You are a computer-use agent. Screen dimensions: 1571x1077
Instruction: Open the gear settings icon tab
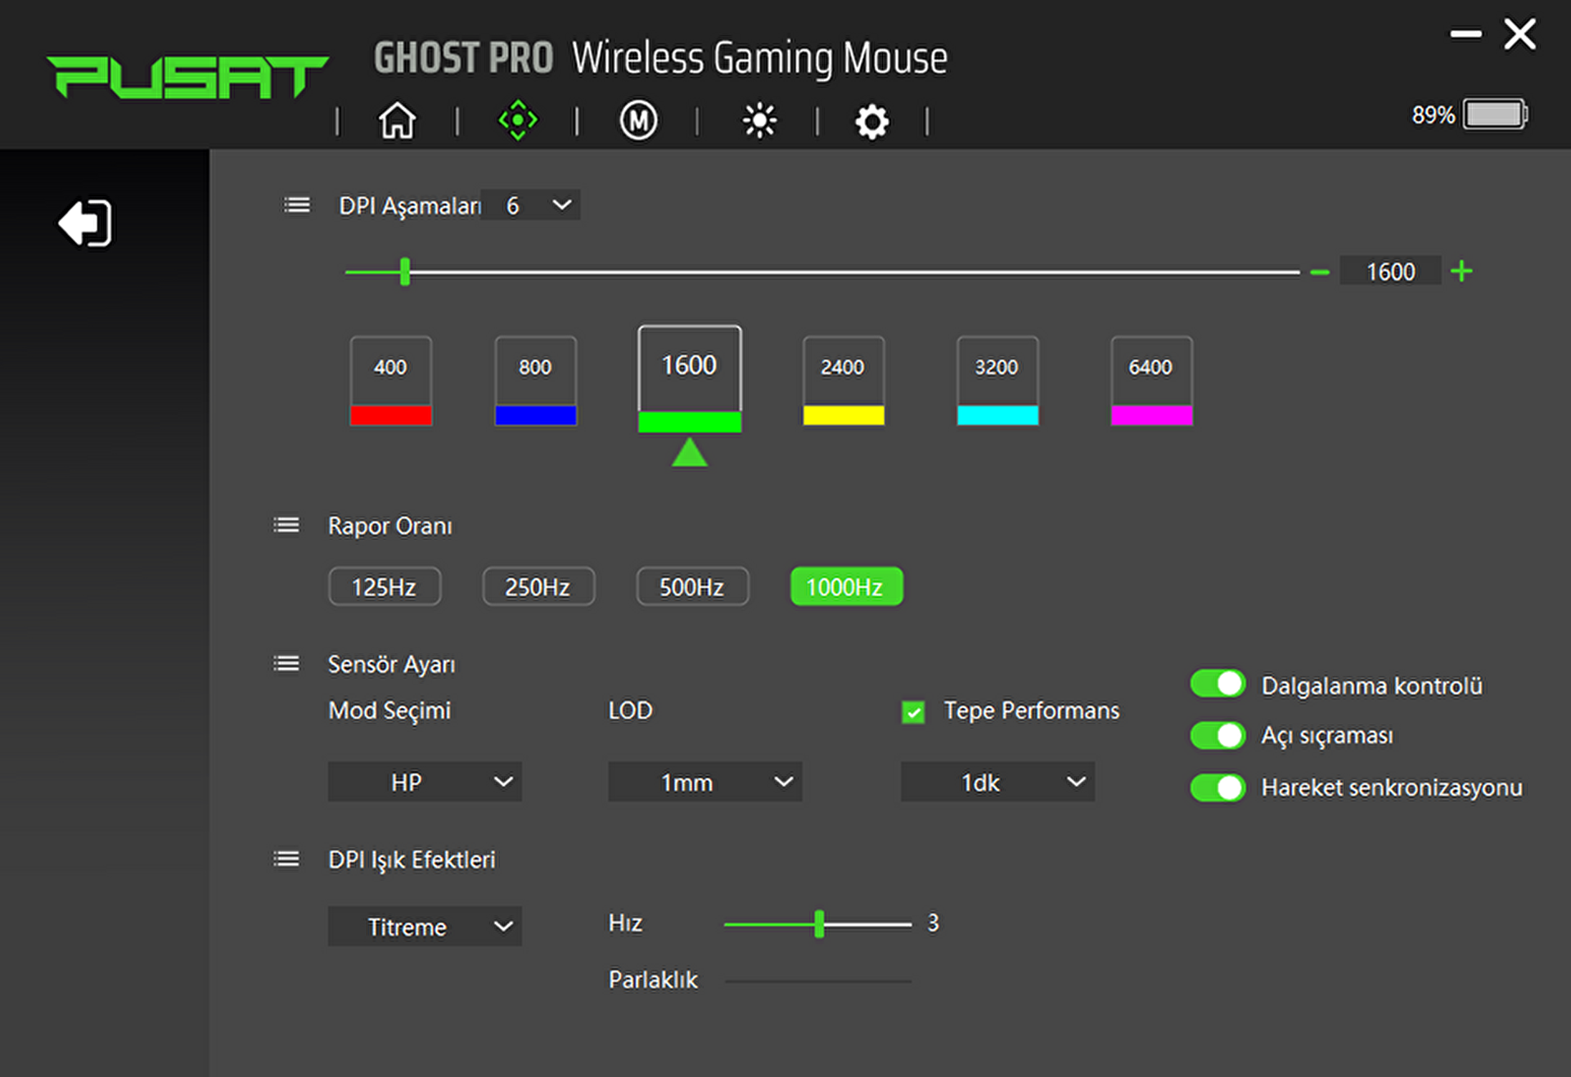coord(871,122)
